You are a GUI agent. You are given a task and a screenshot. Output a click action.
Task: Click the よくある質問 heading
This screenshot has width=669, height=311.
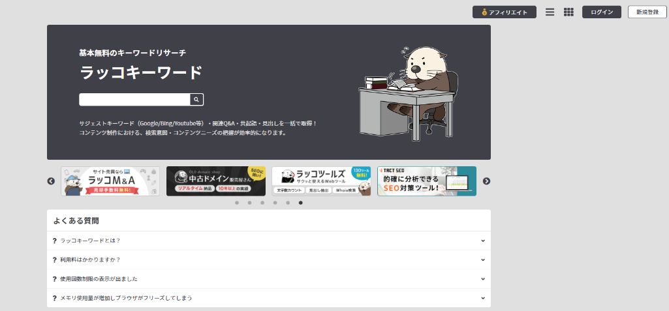(x=76, y=220)
